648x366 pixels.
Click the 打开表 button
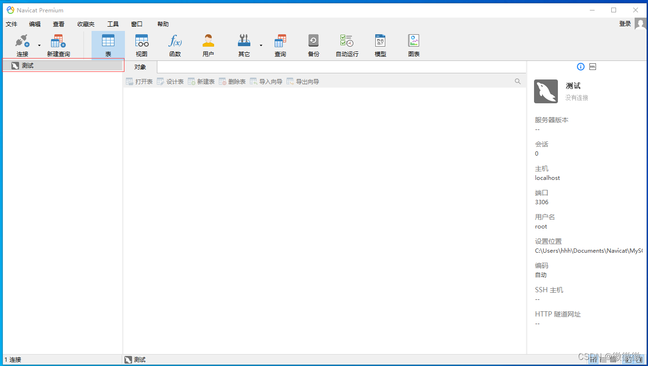click(139, 82)
